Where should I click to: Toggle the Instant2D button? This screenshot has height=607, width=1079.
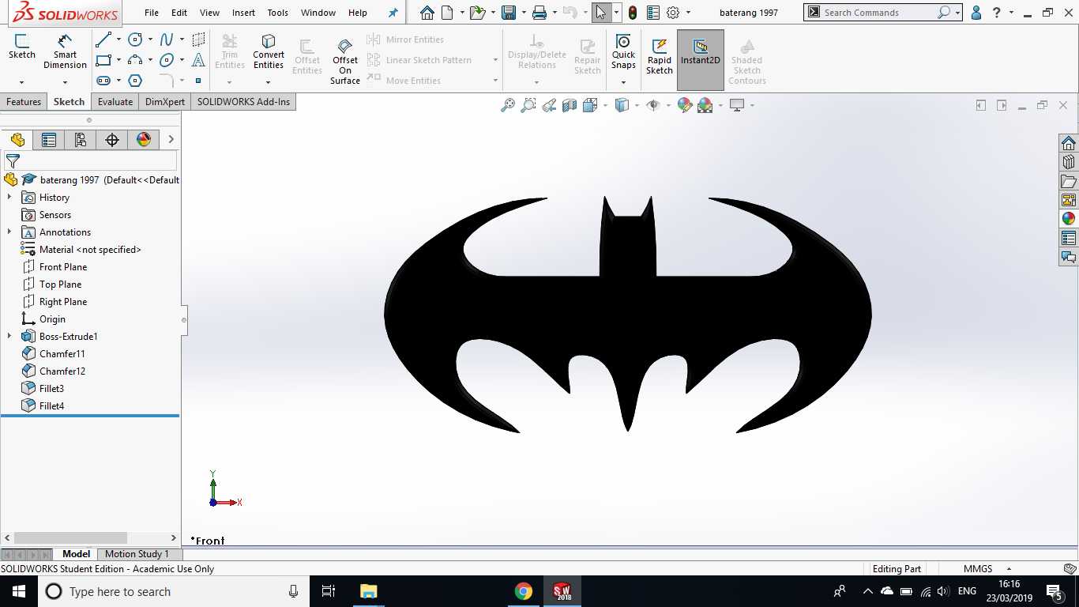(x=701, y=60)
